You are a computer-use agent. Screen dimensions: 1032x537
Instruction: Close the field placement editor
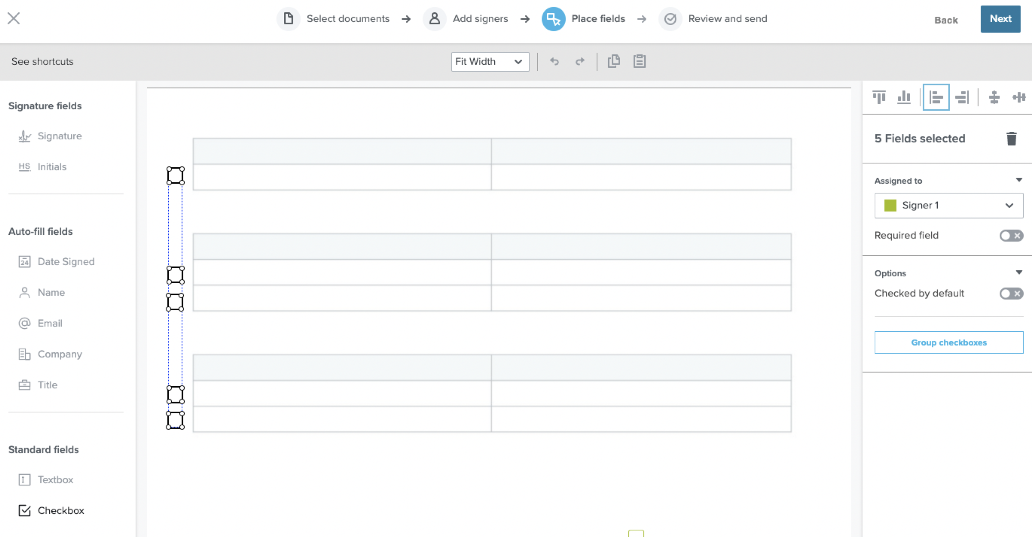pyautogui.click(x=14, y=18)
